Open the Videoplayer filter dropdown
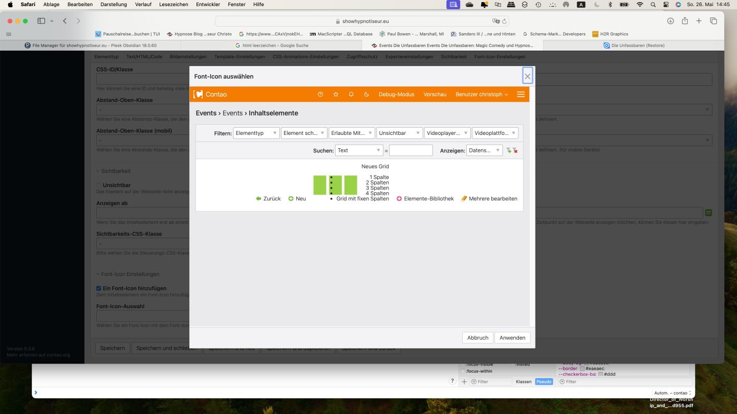 (447, 133)
